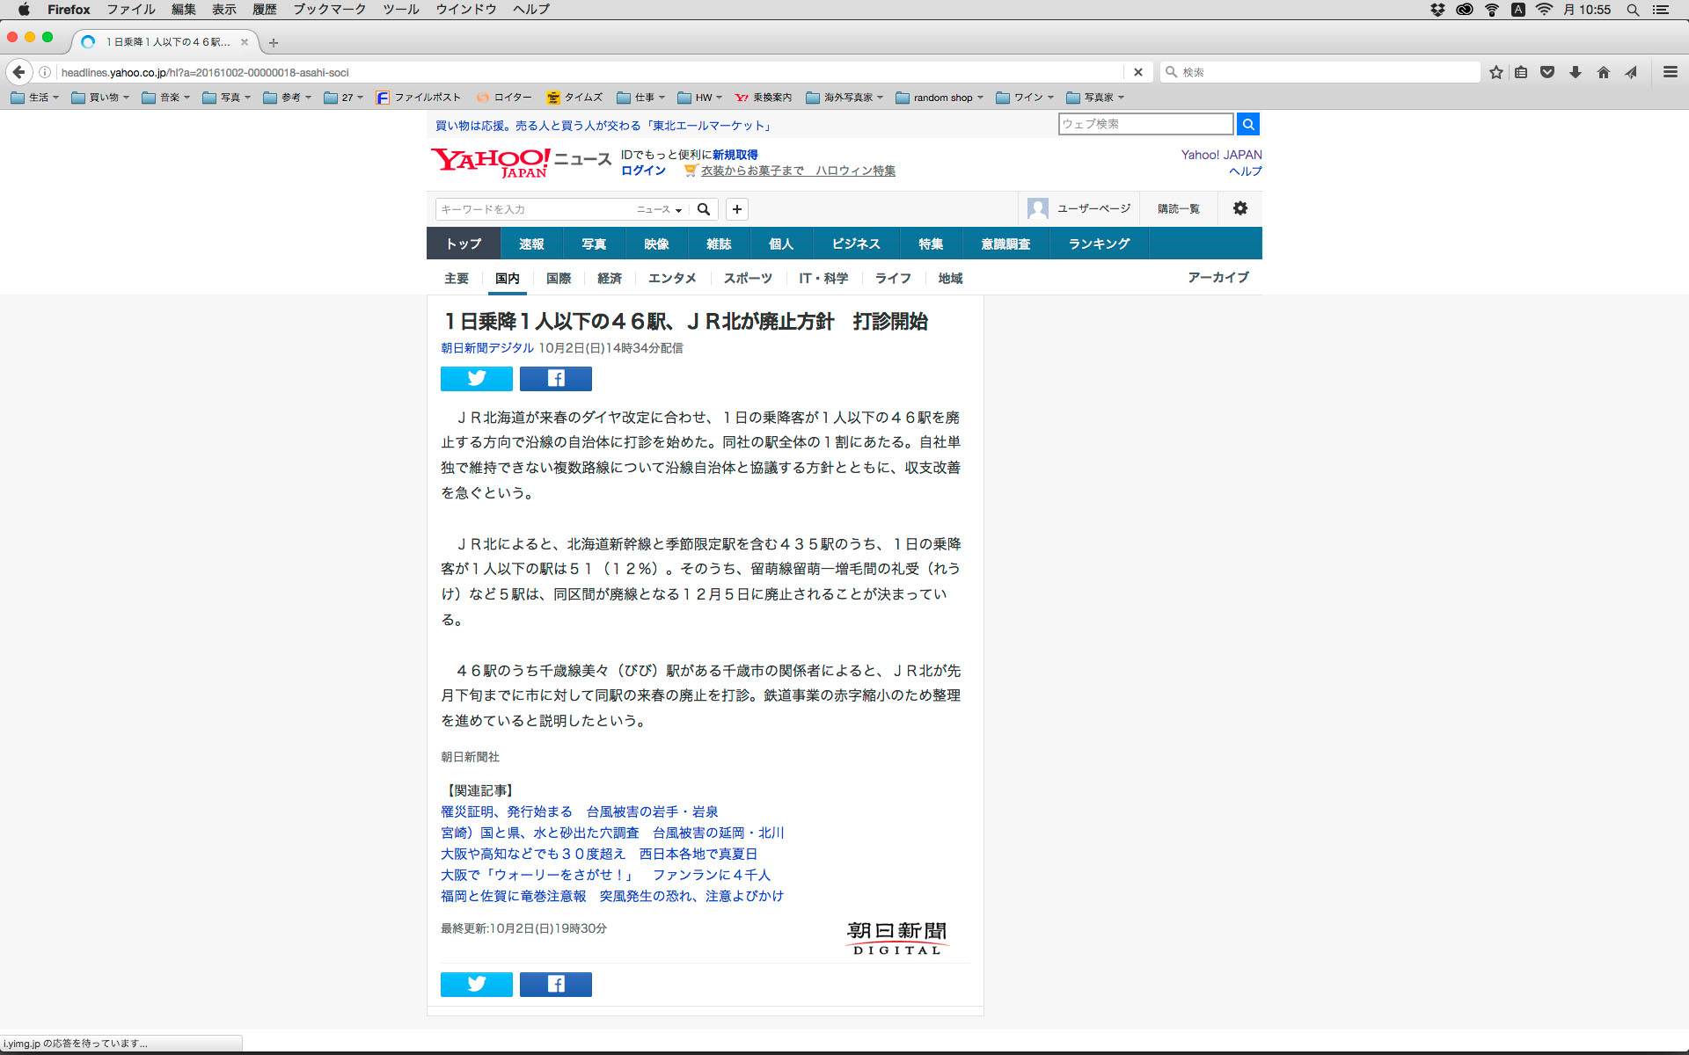Click the top Facebook share icon
This screenshot has height=1055, width=1689.
[x=555, y=379]
